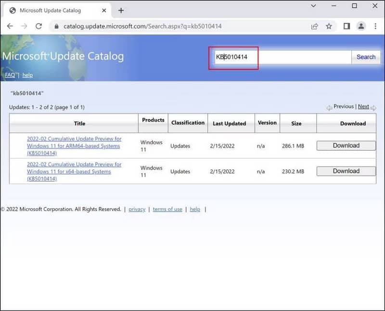Open the side panel icon
Screen dimensions: 385x311
[x=346, y=26]
